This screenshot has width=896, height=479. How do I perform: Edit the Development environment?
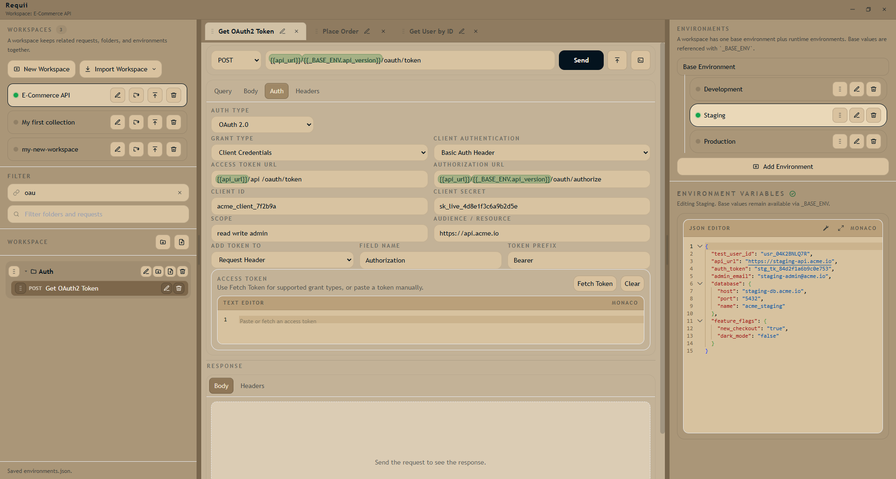857,89
